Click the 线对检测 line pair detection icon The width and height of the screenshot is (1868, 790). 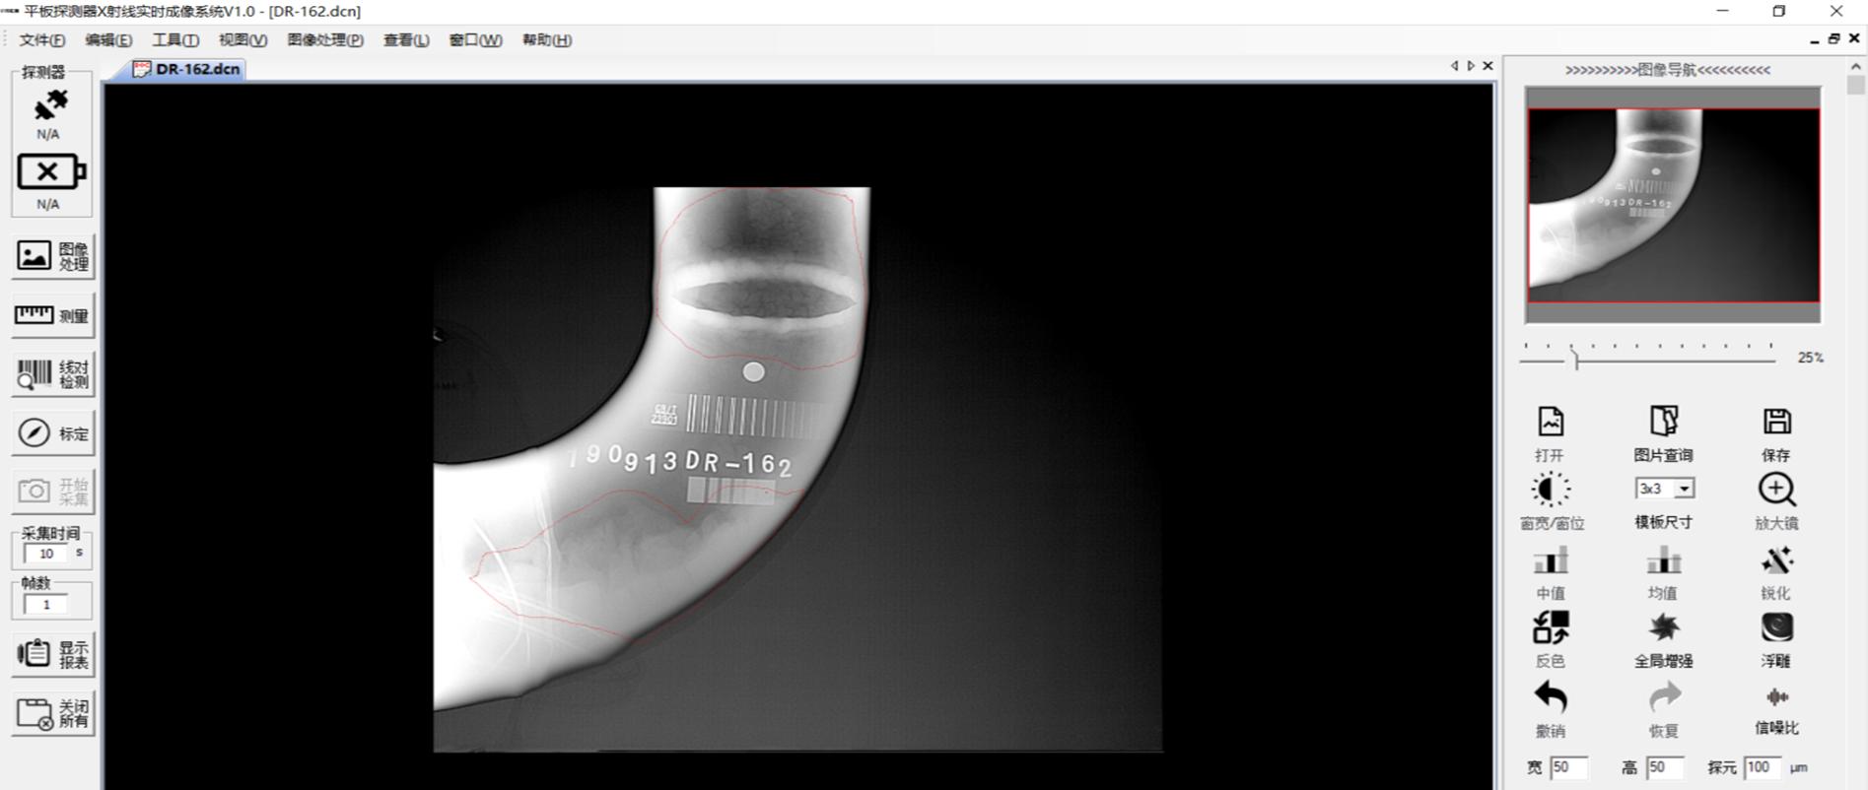(x=53, y=374)
